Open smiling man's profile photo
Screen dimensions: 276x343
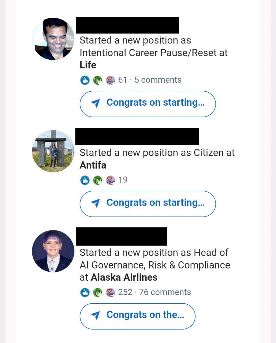click(x=53, y=39)
